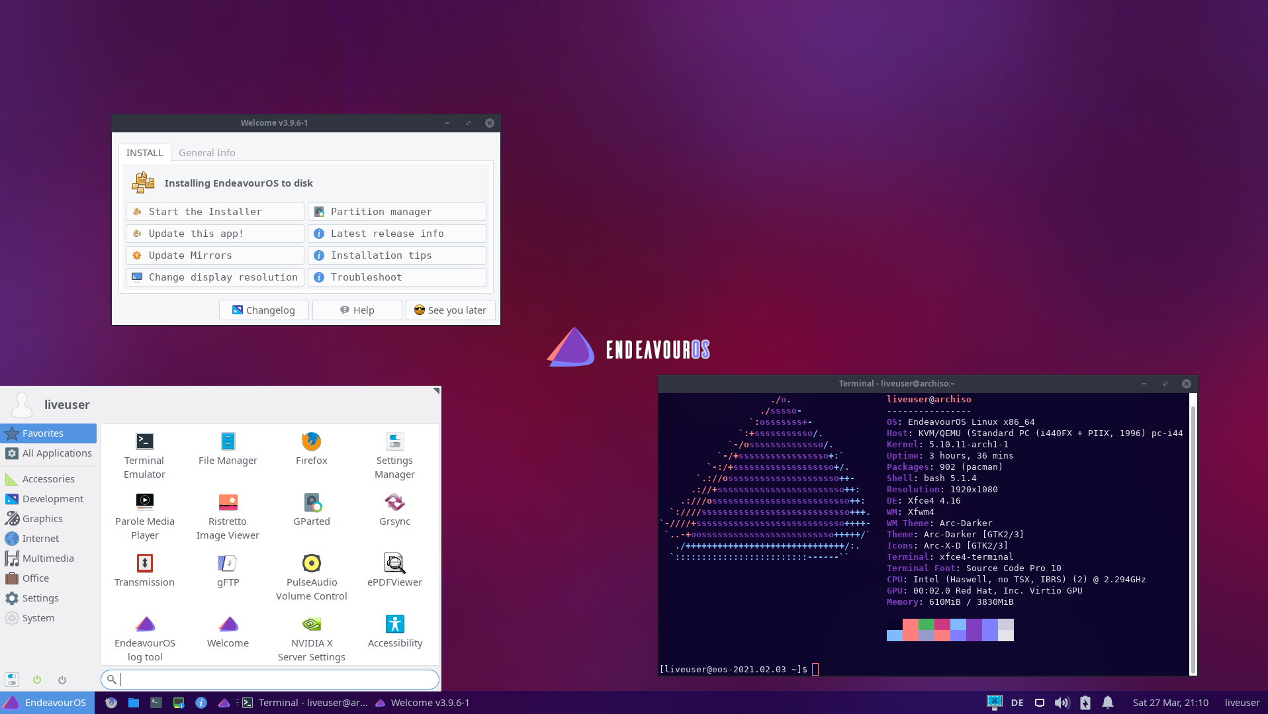Click the green session power icon in the menu
This screenshot has height=714, width=1268.
tap(37, 680)
